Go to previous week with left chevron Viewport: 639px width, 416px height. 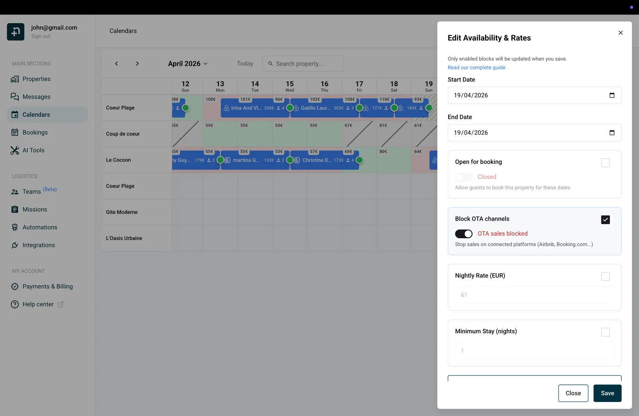pos(117,64)
